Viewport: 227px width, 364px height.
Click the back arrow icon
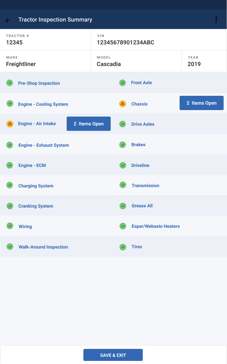click(x=8, y=20)
